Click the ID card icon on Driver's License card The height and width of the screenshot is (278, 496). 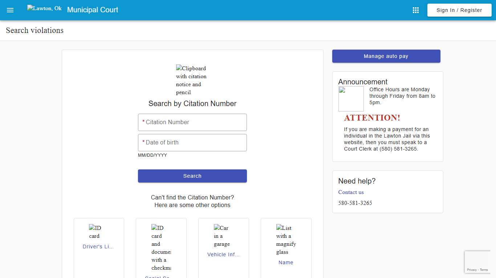pyautogui.click(x=94, y=232)
